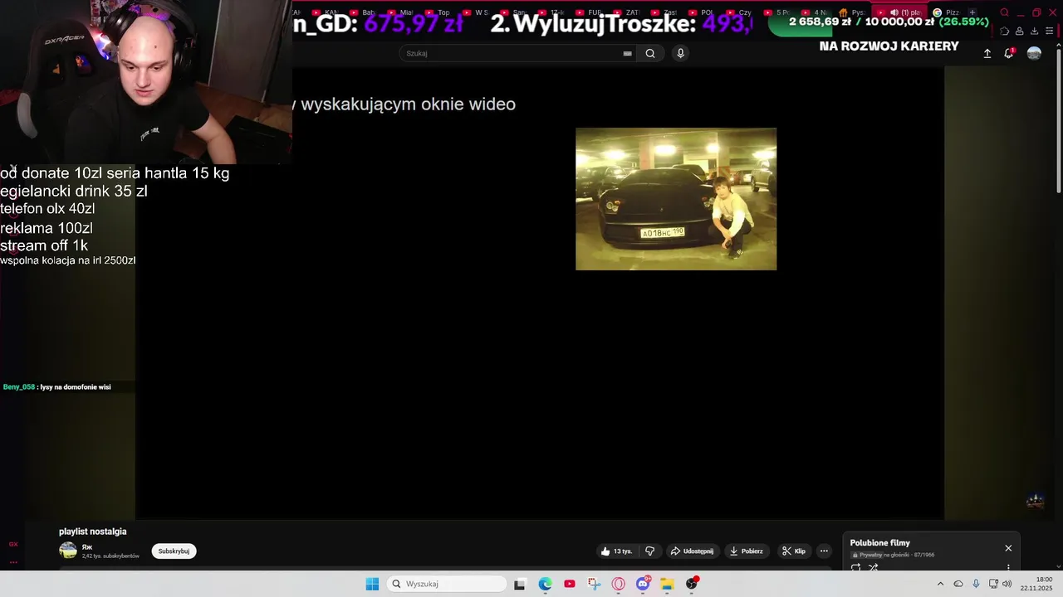Open the three-dot more actions next to Klip
This screenshot has width=1063, height=597.
pyautogui.click(x=824, y=551)
